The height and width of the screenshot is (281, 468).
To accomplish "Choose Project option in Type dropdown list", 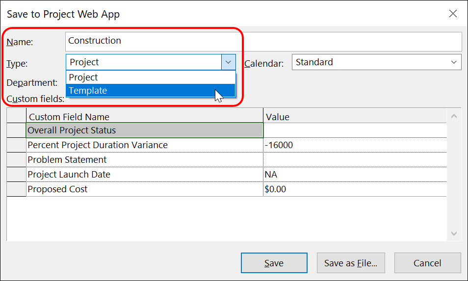I will 151,77.
